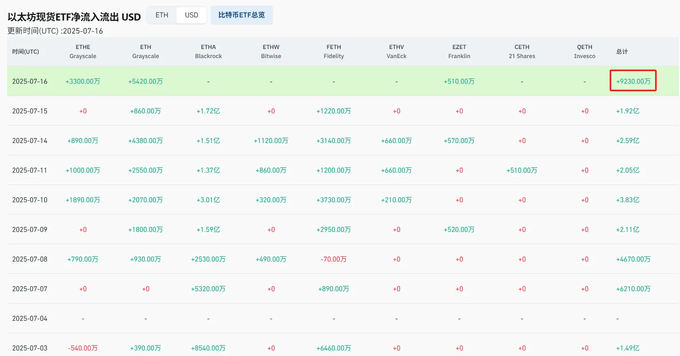Click the -70.00万 Fidelity outflow value
680x356 pixels.
(x=334, y=259)
